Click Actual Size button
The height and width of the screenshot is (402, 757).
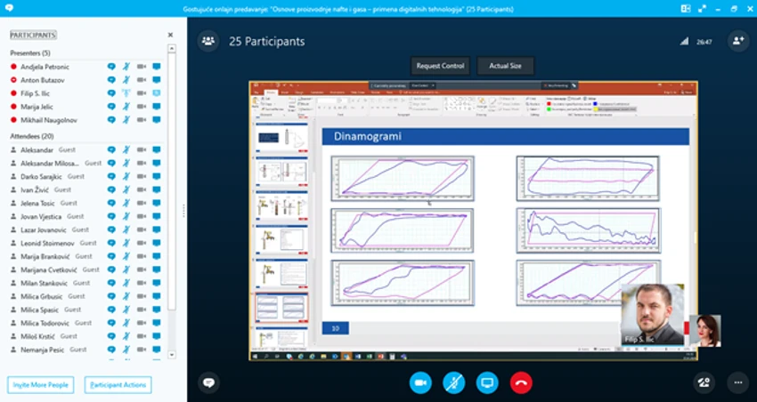506,66
